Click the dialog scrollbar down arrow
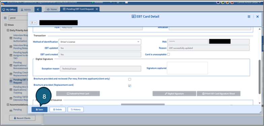Screen dimensions: 264x126 click(x=260, y=103)
